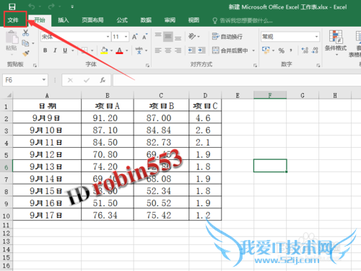Click the Comma Style icon

pyautogui.click(x=291, y=50)
